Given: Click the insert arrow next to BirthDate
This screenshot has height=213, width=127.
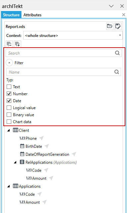Looking at the screenshot, I should [47, 146].
